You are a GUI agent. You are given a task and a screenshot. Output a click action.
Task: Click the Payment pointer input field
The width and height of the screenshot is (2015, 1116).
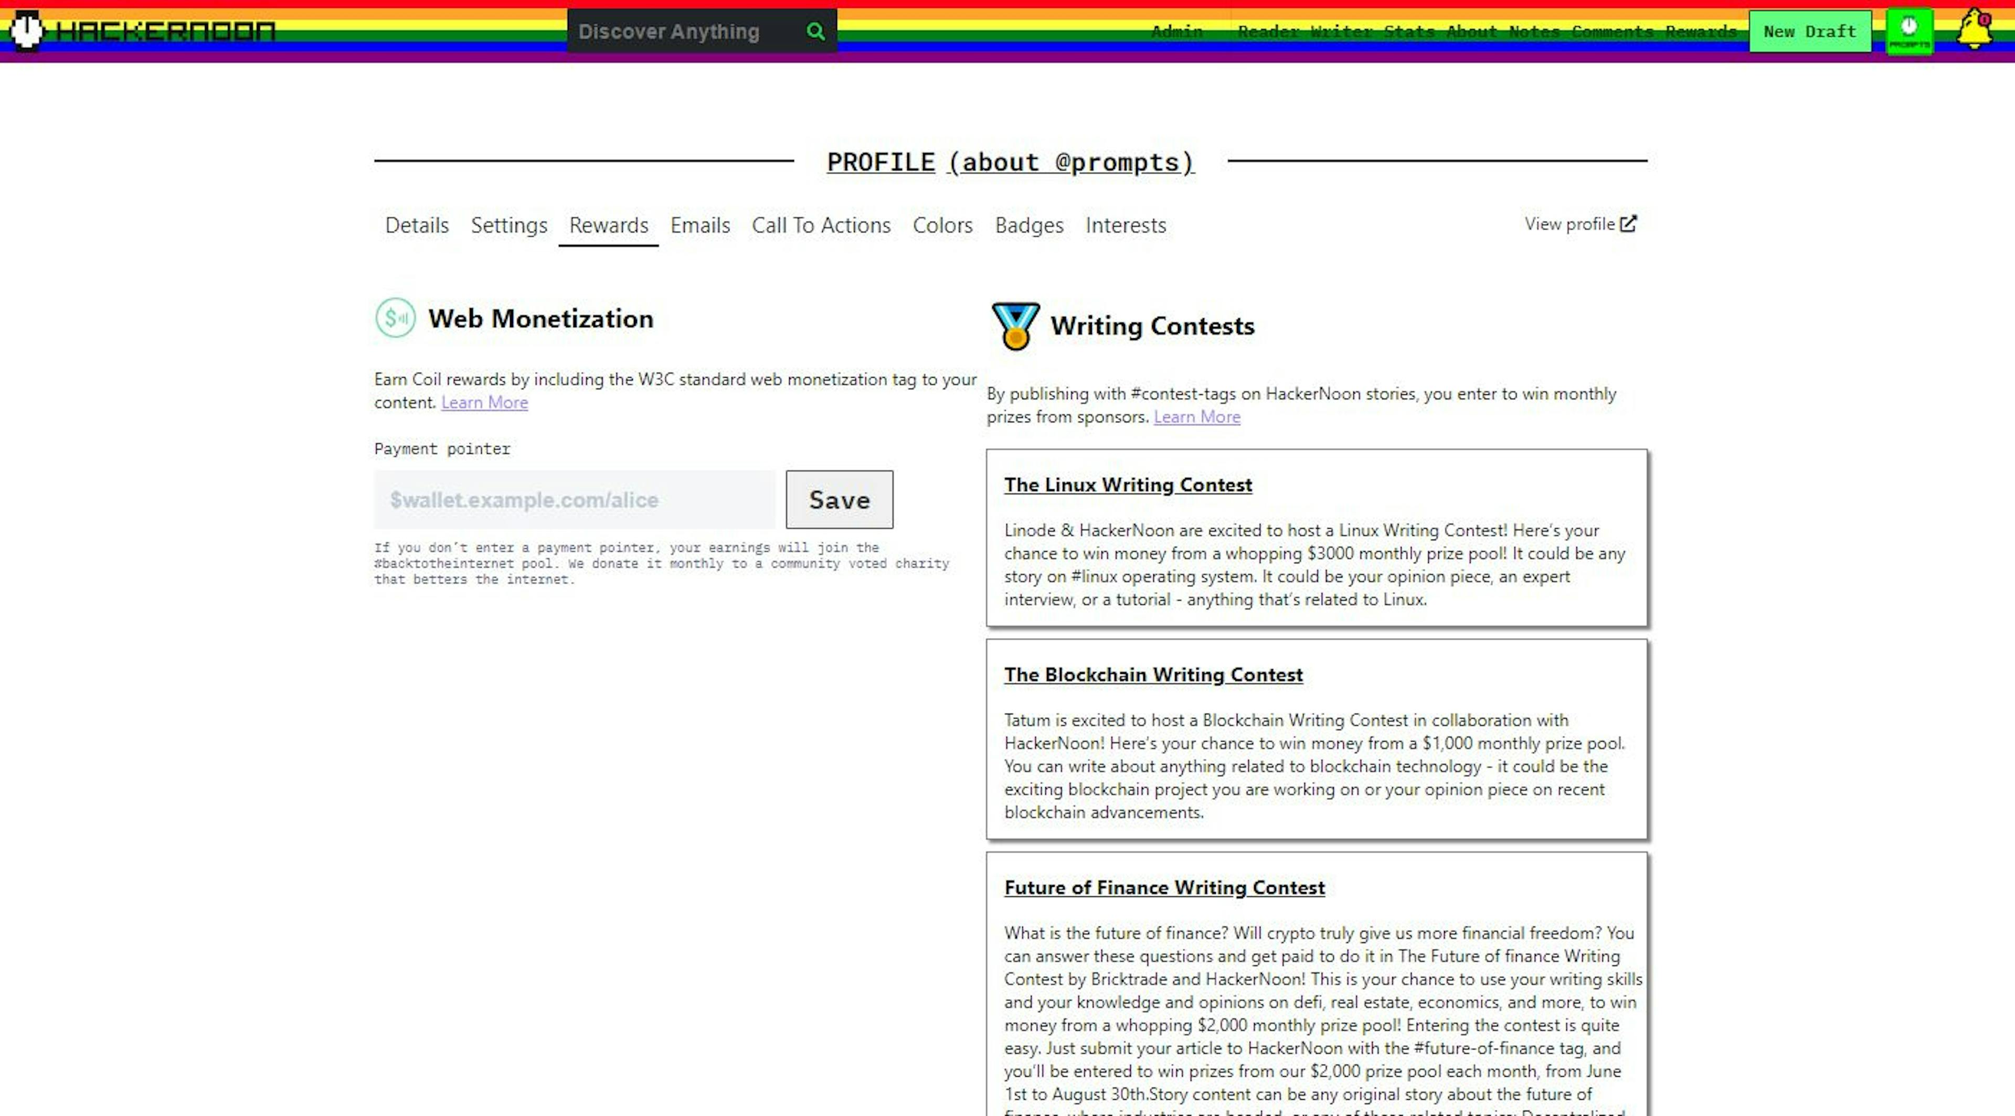[x=575, y=500]
